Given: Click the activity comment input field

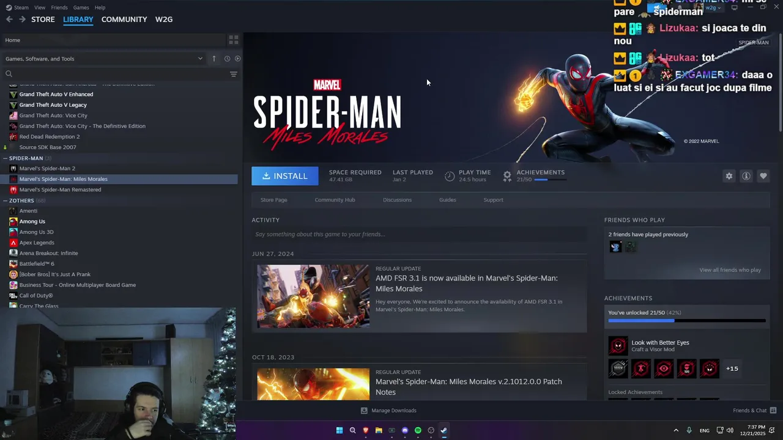Looking at the screenshot, I should click(419, 234).
